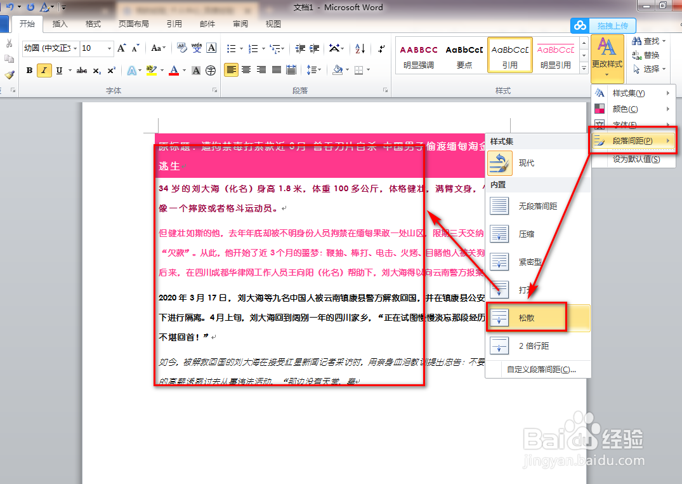
Task: Click the Clear Formatting eraser icon
Action: click(x=182, y=48)
